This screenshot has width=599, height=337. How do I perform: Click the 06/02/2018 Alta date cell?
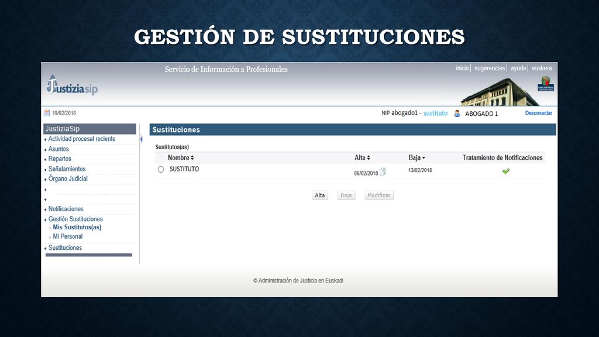point(366,173)
